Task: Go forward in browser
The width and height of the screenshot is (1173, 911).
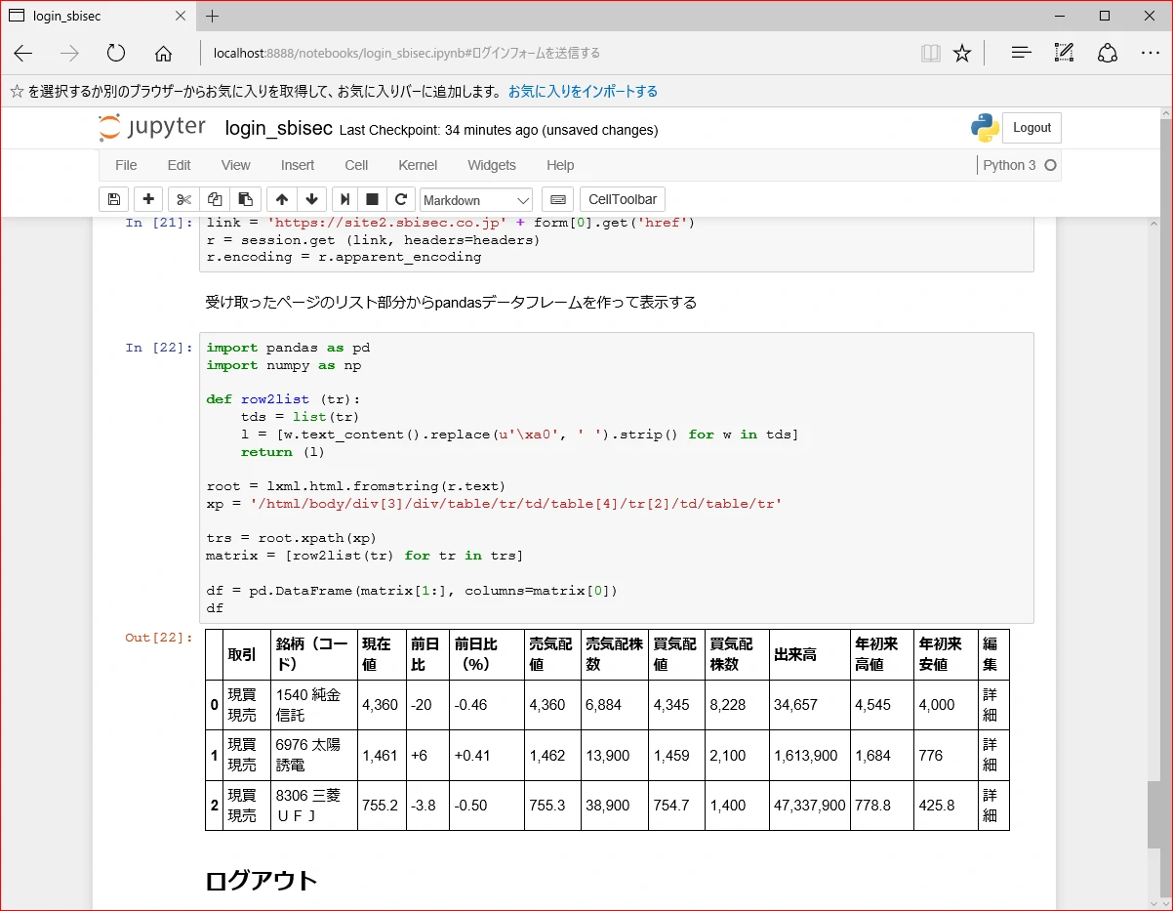Action: click(x=69, y=53)
